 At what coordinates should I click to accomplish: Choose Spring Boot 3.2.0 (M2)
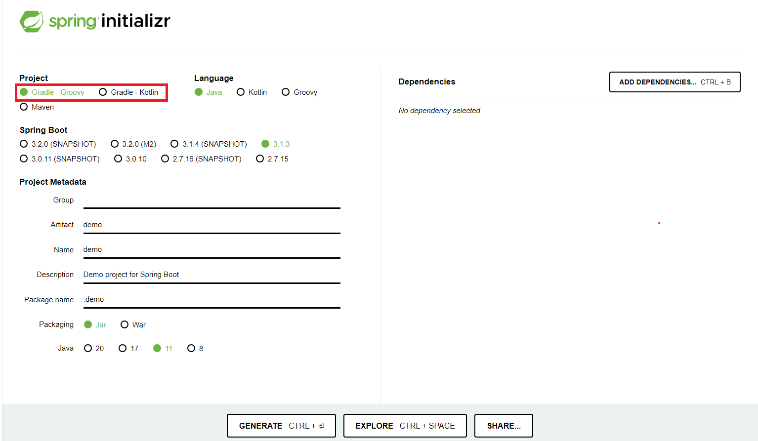133,144
